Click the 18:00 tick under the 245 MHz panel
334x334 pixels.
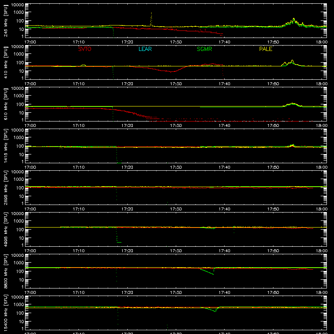point(321,42)
